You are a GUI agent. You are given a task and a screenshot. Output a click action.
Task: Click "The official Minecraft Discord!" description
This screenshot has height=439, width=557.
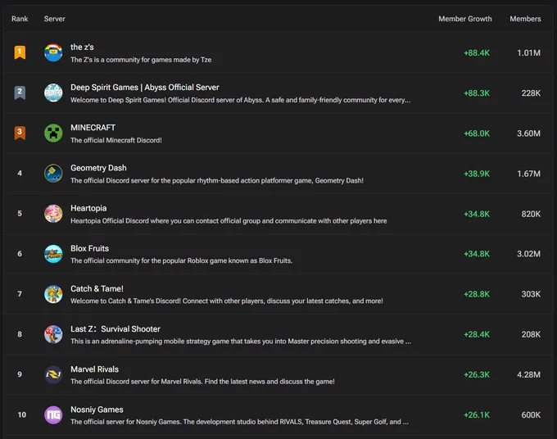coord(116,140)
